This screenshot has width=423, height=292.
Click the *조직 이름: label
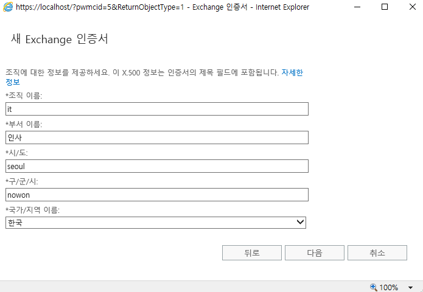24,96
